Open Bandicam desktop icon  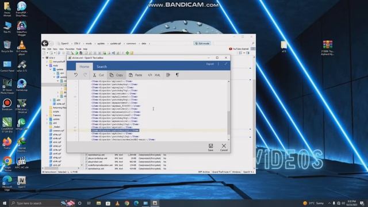(x=7, y=105)
